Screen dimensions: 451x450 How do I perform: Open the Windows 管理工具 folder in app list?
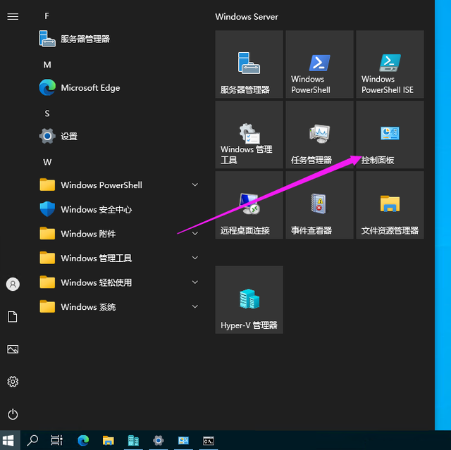[x=119, y=258]
